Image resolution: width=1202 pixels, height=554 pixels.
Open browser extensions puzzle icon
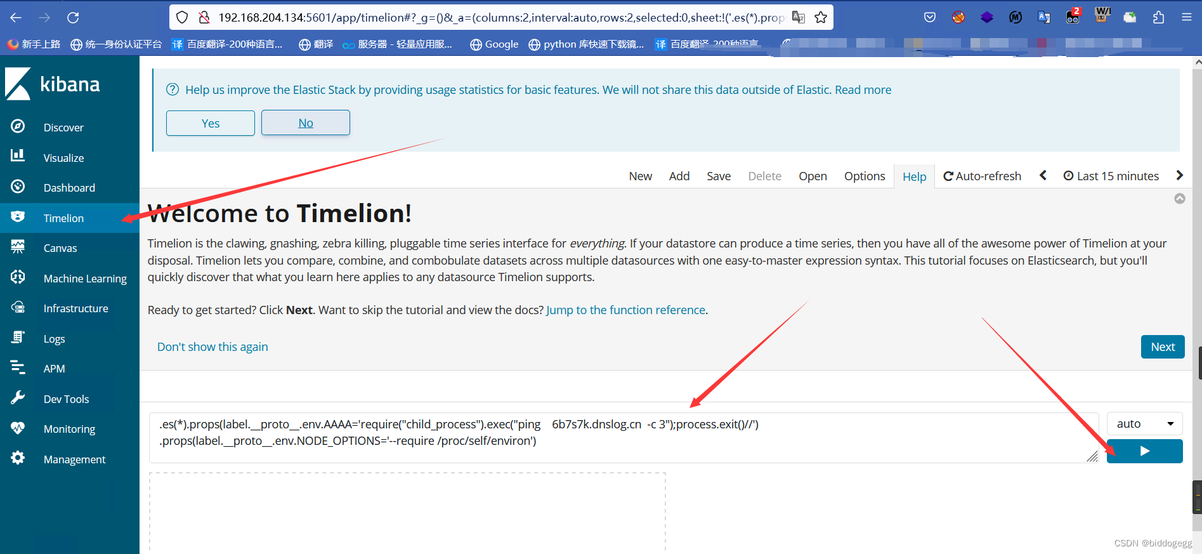coord(1158,18)
